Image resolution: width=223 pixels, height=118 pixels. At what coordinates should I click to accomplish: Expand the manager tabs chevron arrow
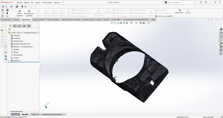point(38,26)
